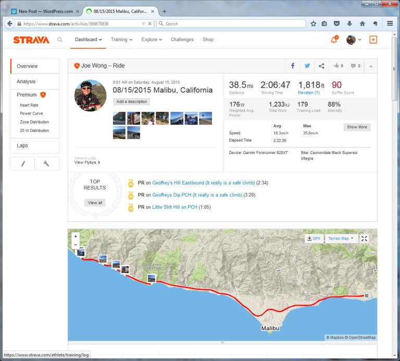400x361 pixels.
Task: Click the share icon in ride header
Action: tap(321, 66)
